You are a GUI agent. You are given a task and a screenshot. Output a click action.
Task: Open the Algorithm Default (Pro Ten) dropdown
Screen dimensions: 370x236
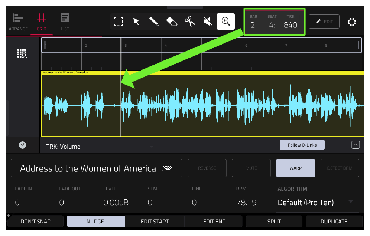pos(315,202)
